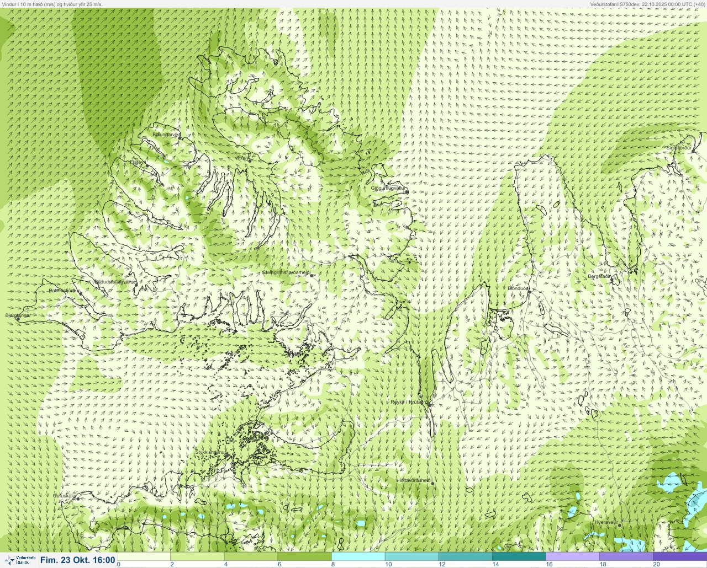Select the 4–6 m/s legend swatch
707x568 pixels.
(x=251, y=556)
